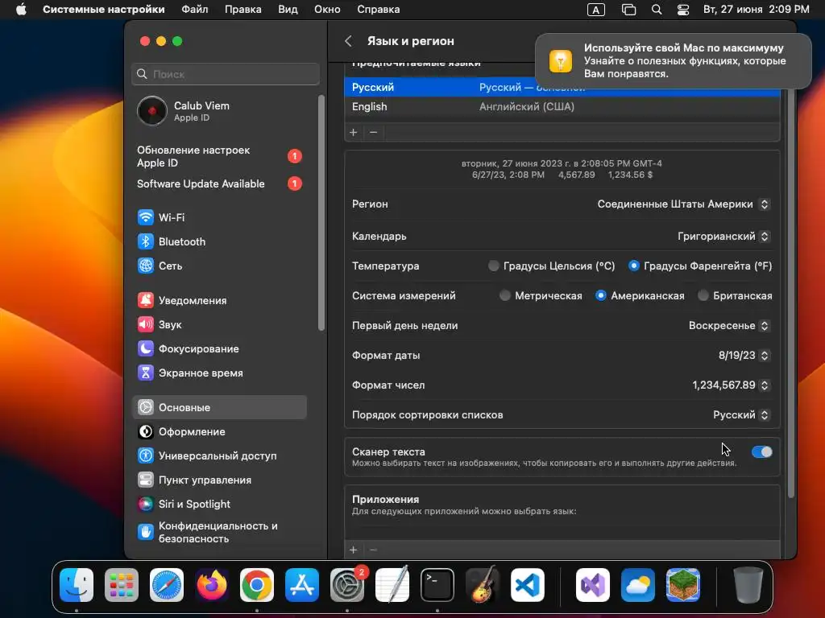Viewport: 825px width, 618px height.
Task: Toggle the Сканер текста switch
Action: coord(761,452)
